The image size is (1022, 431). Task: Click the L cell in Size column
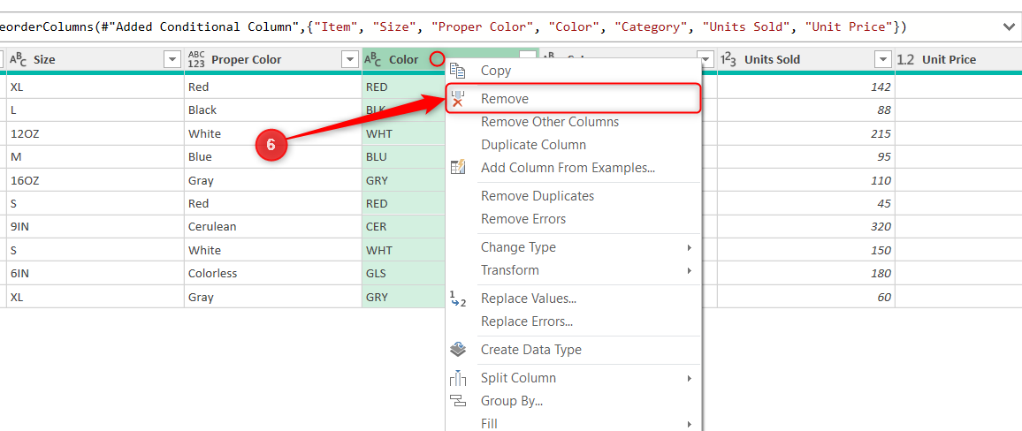click(x=95, y=110)
